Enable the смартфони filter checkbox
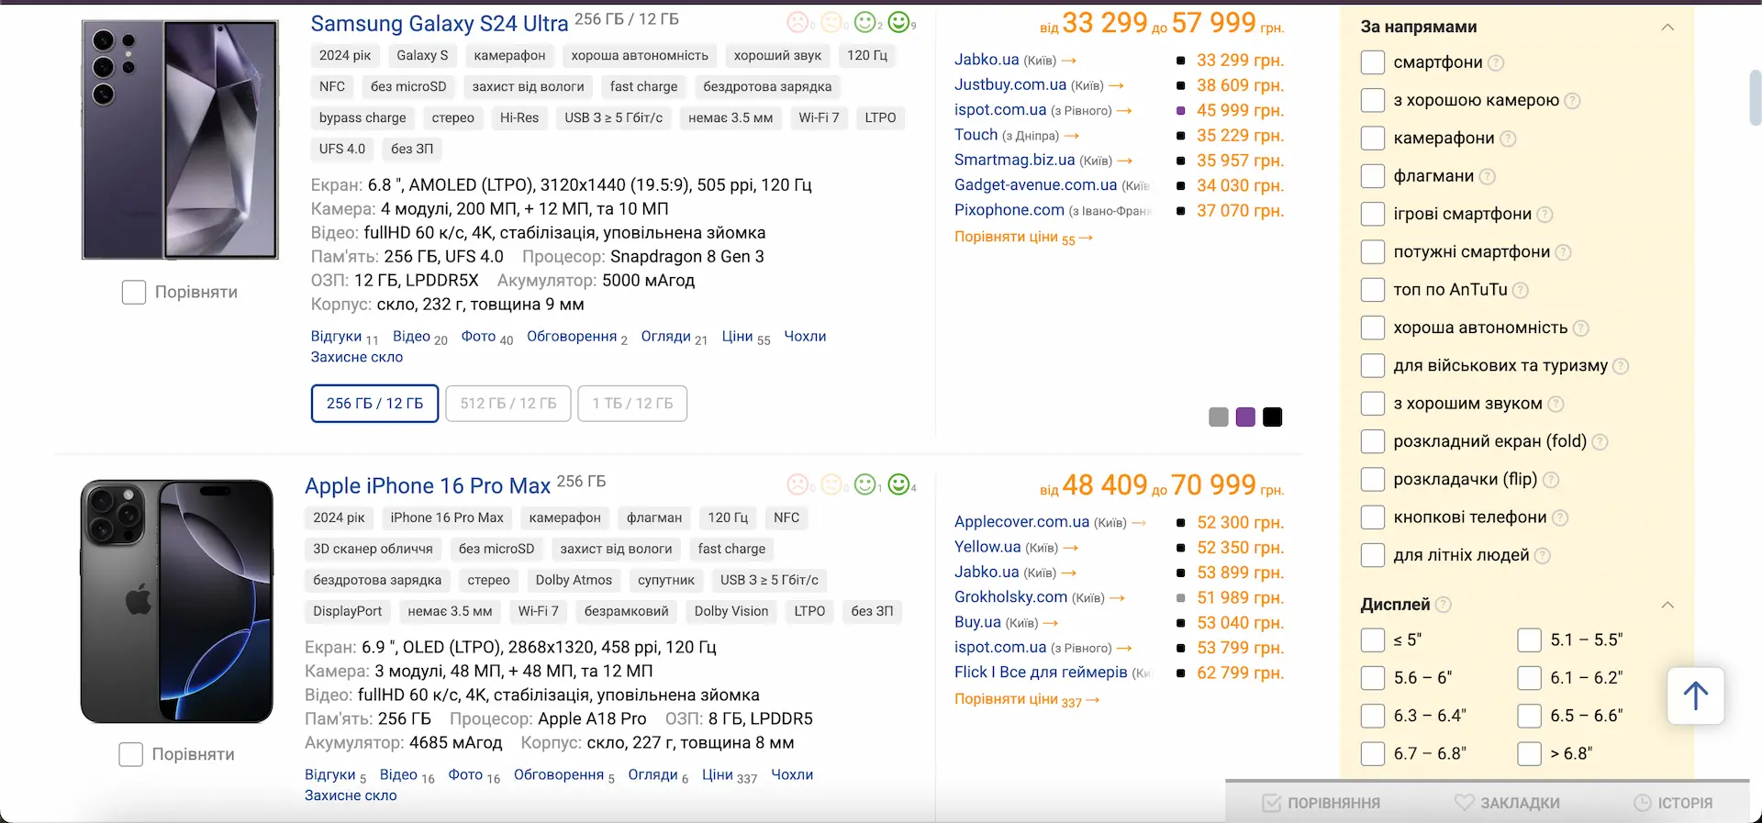Screen dimensions: 1762x823 click(1373, 62)
